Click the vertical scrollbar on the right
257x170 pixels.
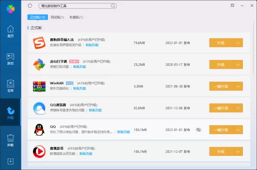click(x=254, y=48)
